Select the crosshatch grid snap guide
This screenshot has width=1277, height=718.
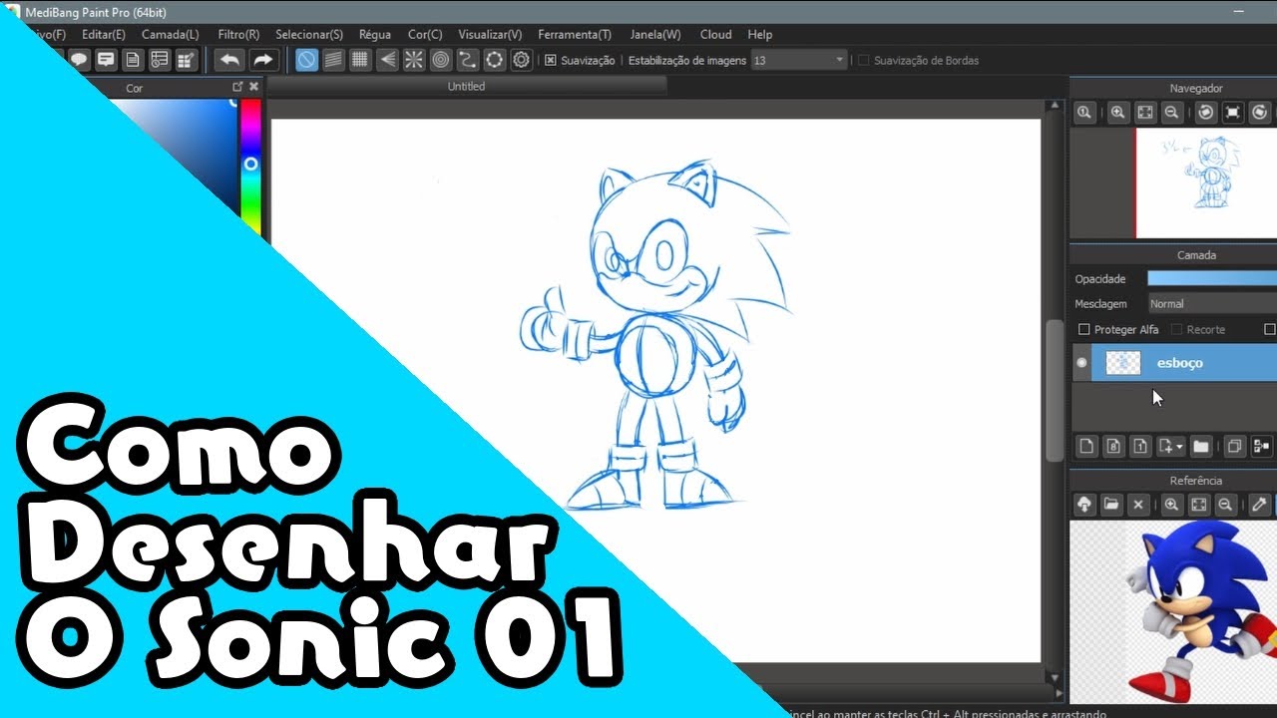click(x=361, y=60)
